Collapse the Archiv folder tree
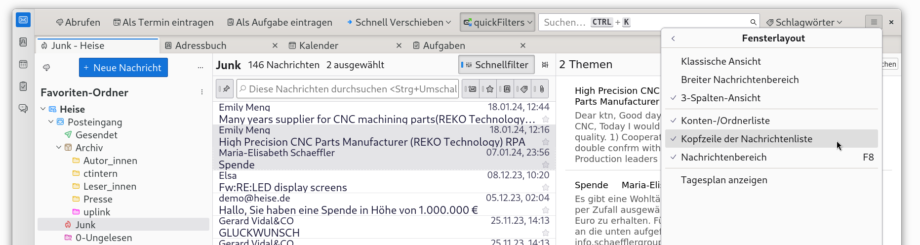920x245 pixels. click(59, 148)
